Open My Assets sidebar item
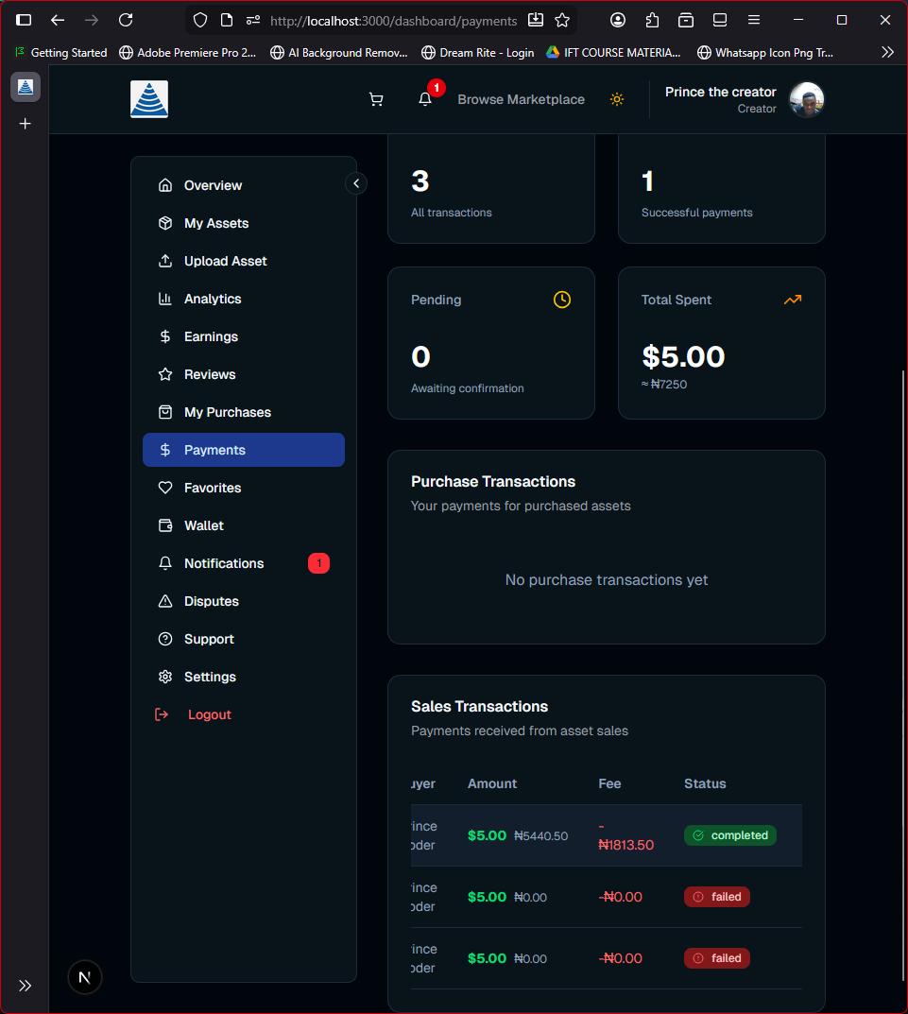 pos(216,223)
